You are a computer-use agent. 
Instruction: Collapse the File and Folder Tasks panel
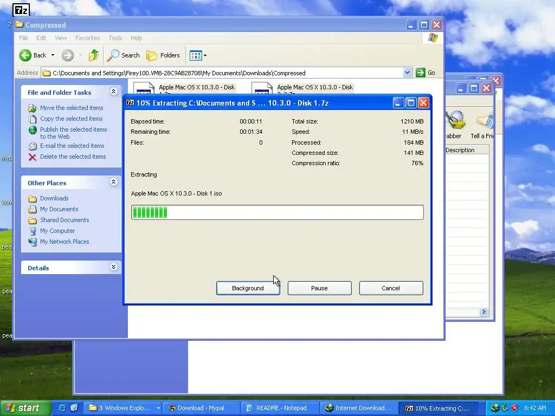coord(114,92)
